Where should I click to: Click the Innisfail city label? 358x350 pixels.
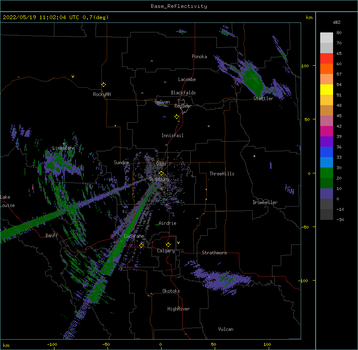[172, 136]
